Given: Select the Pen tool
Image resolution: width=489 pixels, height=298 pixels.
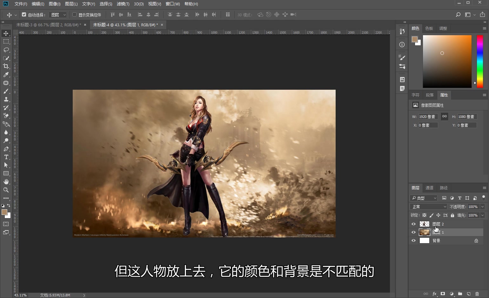Looking at the screenshot, I should click(x=6, y=149).
